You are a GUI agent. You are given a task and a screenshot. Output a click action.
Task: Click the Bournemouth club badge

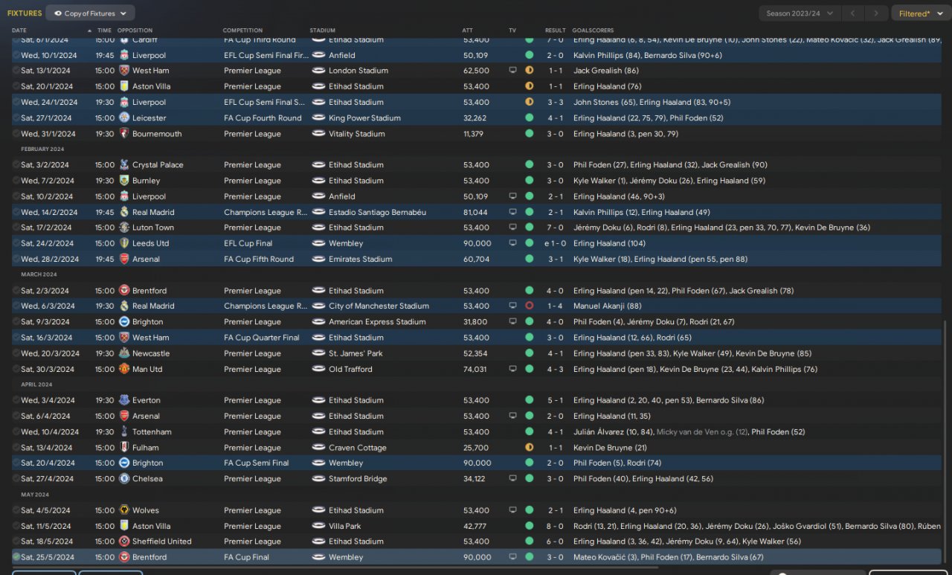(x=124, y=134)
